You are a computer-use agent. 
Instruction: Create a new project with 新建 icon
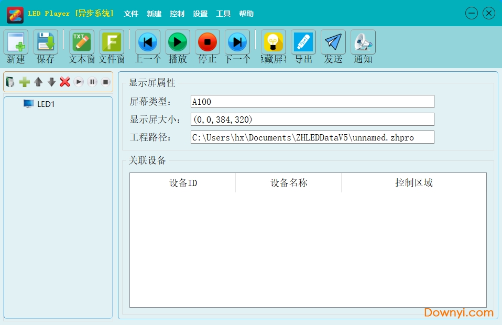16,42
